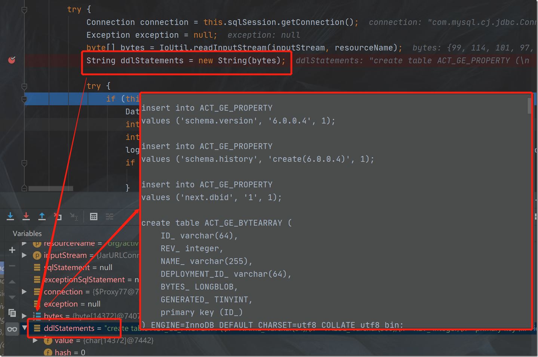The width and height of the screenshot is (538, 357).
Task: Click the copy/duplicate watch icon
Action: 12,313
